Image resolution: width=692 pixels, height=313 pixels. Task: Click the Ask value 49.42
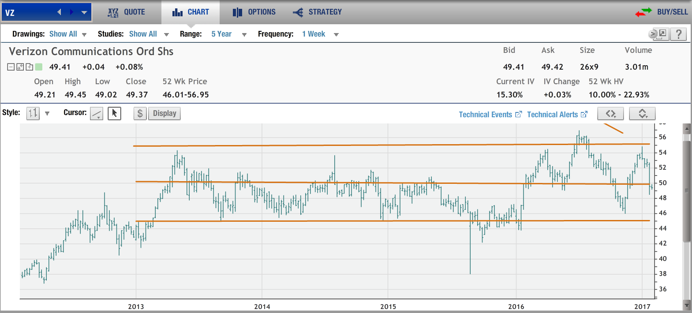[x=552, y=67]
